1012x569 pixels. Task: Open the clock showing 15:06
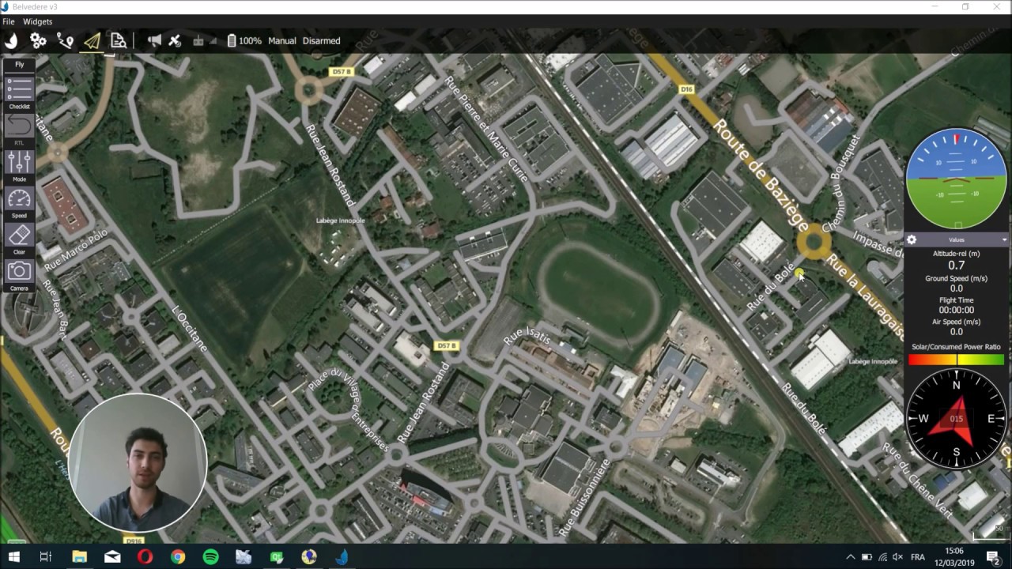953,557
